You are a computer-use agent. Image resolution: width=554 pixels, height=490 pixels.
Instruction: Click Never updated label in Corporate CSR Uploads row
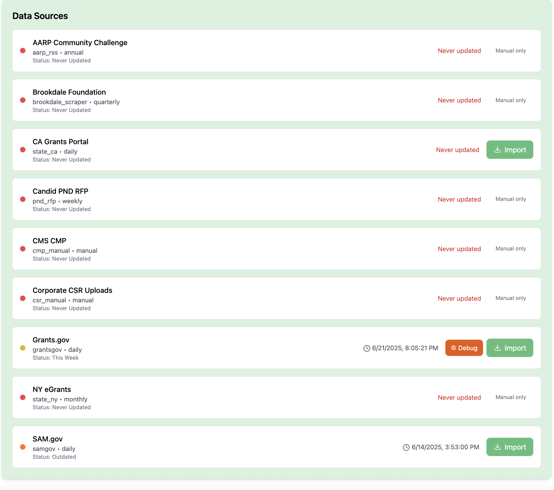coord(459,298)
